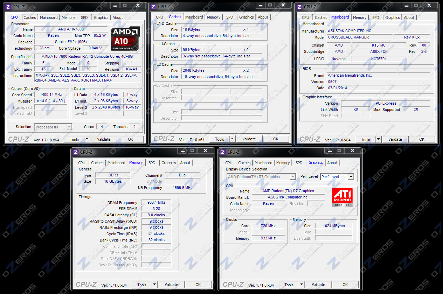Open About tab in the Caches window
This screenshot has height=294, width=443.
coord(263,17)
